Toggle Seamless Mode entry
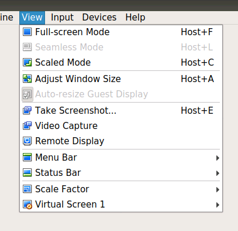Image resolution: width=238 pixels, height=231 pixels. tap(121, 47)
